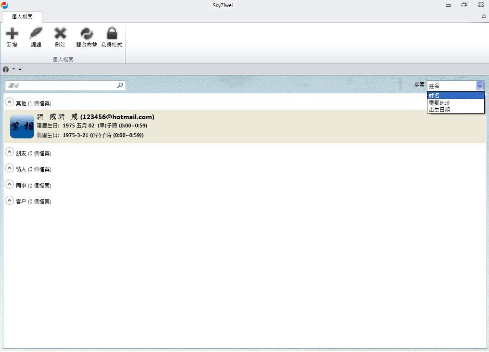Click the 新增 plus icon

(x=12, y=34)
